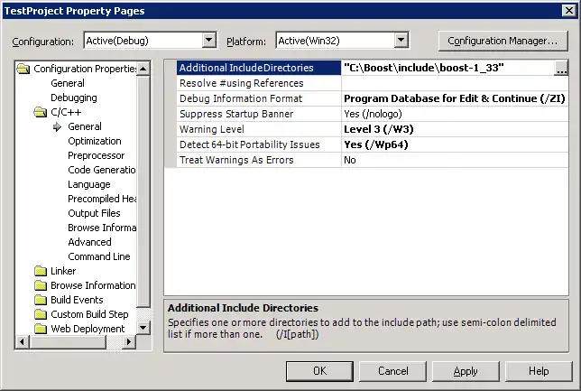Click the Configuration Manager button
581x391 pixels.
coord(503,41)
